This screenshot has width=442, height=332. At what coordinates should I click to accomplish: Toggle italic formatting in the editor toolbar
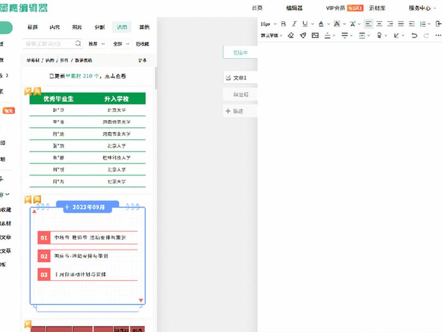point(294,24)
